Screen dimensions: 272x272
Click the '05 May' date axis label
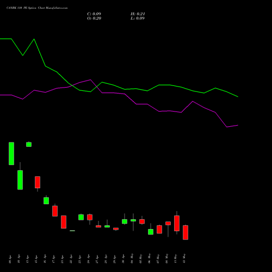pyautogui.click(x=140, y=258)
